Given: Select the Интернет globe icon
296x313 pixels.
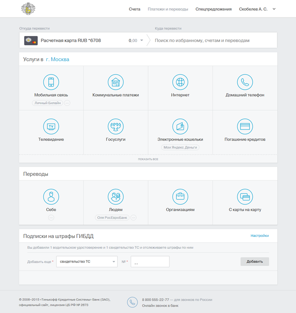Looking at the screenshot, I should 180,82.
